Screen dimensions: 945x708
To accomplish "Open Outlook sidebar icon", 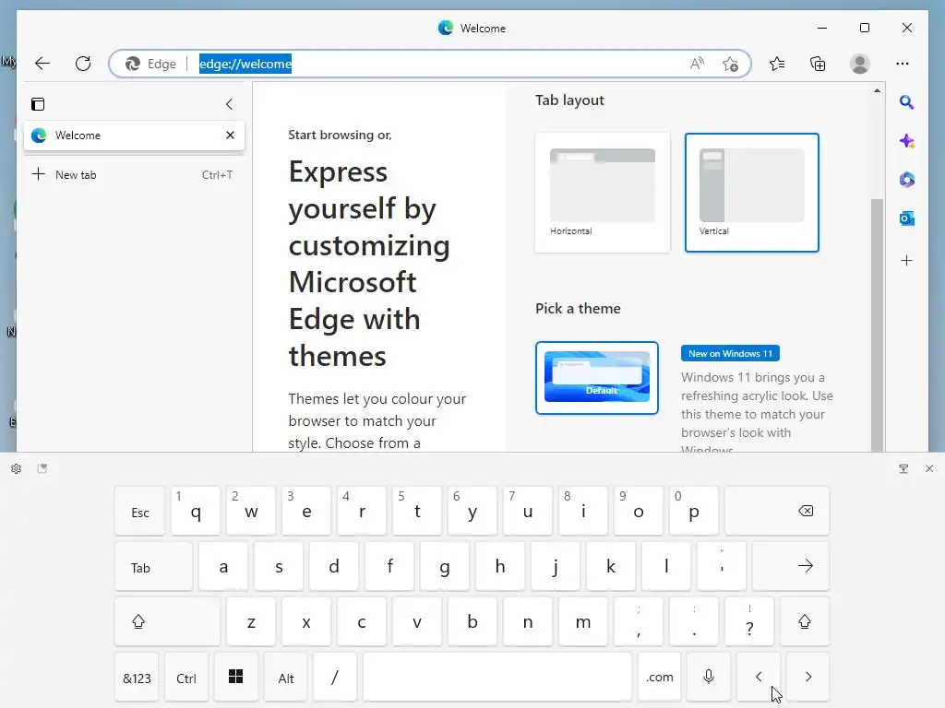I will [906, 218].
